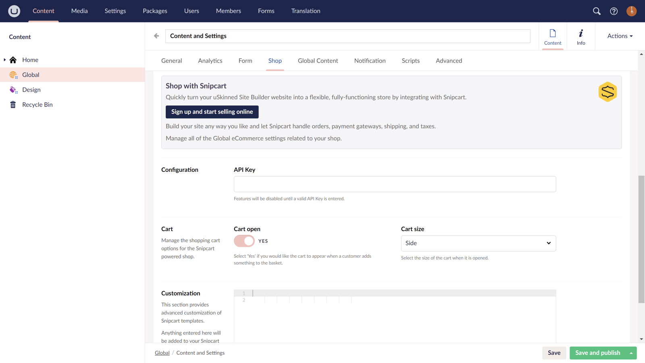645x363 pixels.
Task: Switch to the Global Content tab
Action: coord(318,60)
